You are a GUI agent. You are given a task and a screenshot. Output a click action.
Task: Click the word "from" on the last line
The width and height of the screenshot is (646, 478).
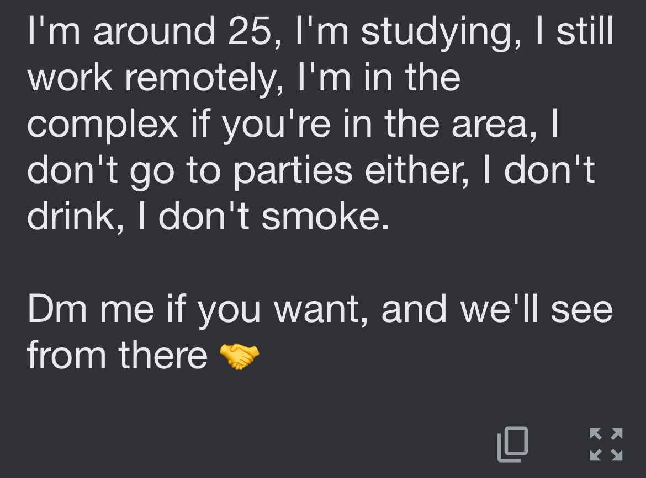(x=67, y=355)
